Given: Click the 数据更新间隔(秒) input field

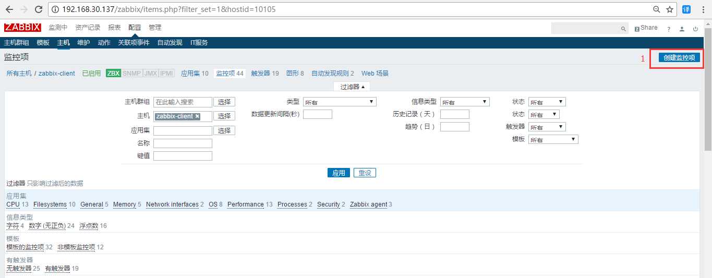Looking at the screenshot, I should click(318, 114).
